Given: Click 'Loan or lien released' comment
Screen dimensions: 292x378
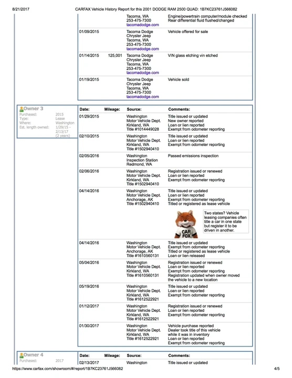Looking at the screenshot, I should [186, 256].
